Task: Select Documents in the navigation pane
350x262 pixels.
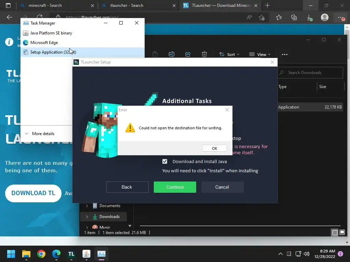Action: (x=110, y=206)
